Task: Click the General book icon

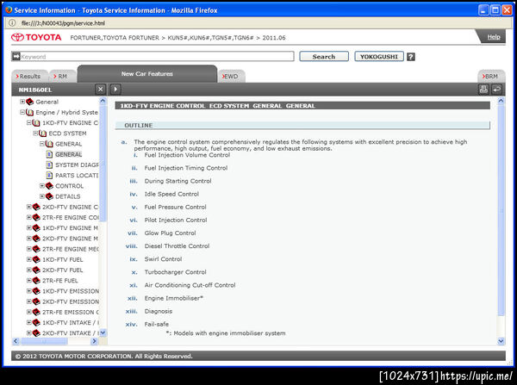Action: [29, 102]
